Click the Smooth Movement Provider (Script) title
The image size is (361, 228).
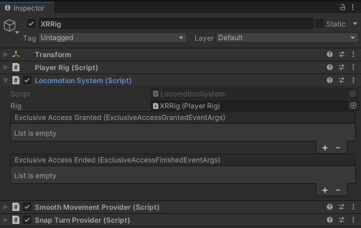click(x=97, y=207)
